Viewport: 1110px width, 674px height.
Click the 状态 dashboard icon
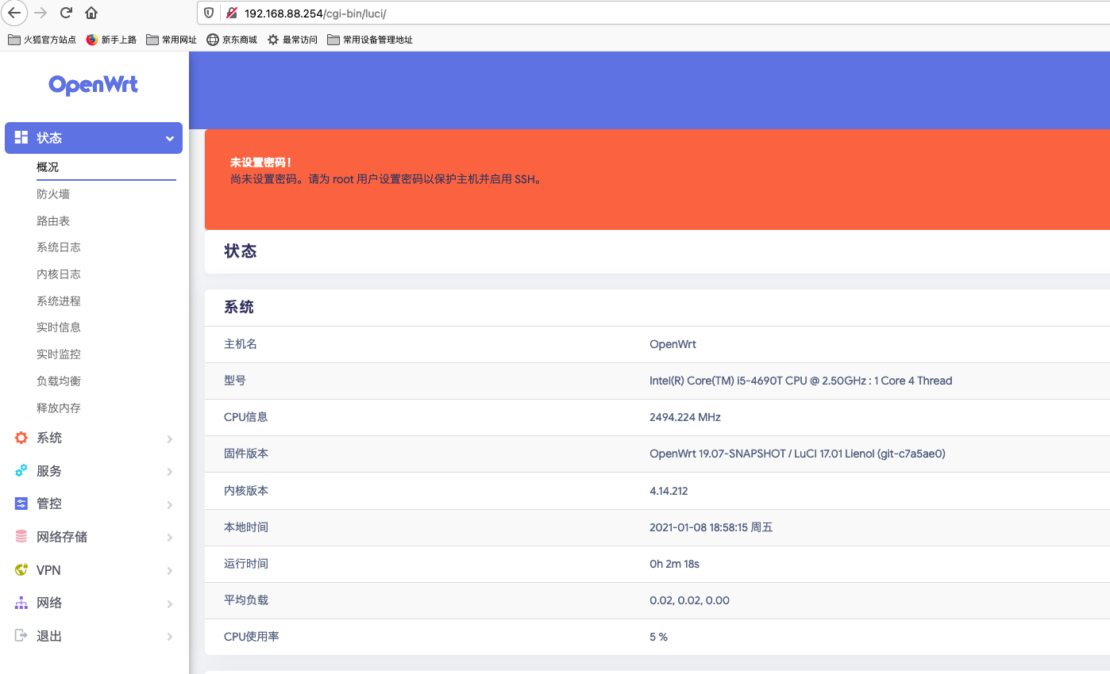pos(21,137)
